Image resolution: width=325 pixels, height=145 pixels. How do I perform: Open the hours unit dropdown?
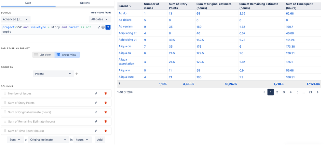coord(83,139)
